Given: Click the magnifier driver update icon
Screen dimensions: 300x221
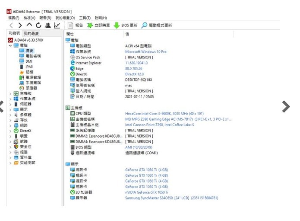Looking at the screenshot, I should [144, 26].
